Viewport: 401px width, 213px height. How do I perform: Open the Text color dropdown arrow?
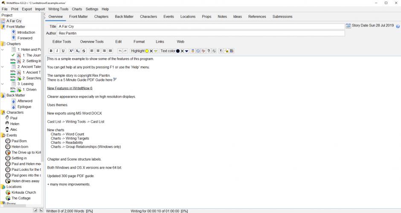tap(187, 51)
